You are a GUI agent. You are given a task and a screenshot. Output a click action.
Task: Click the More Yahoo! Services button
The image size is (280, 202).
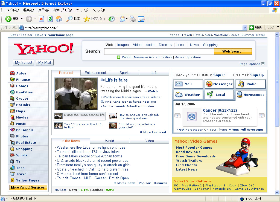[x=28, y=187]
